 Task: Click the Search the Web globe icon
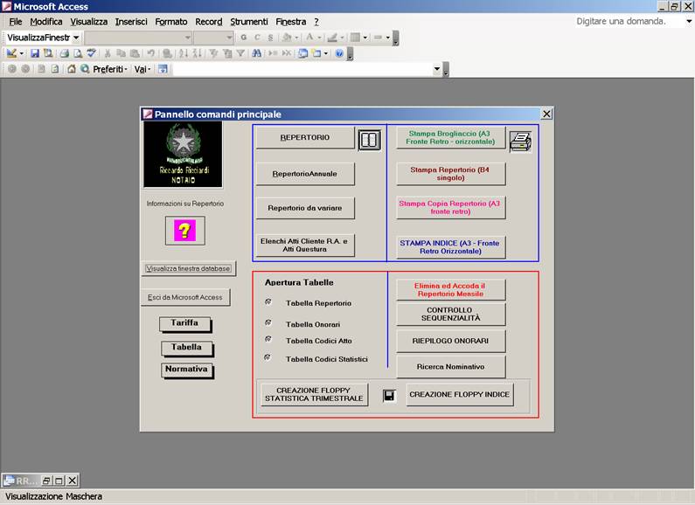click(85, 69)
